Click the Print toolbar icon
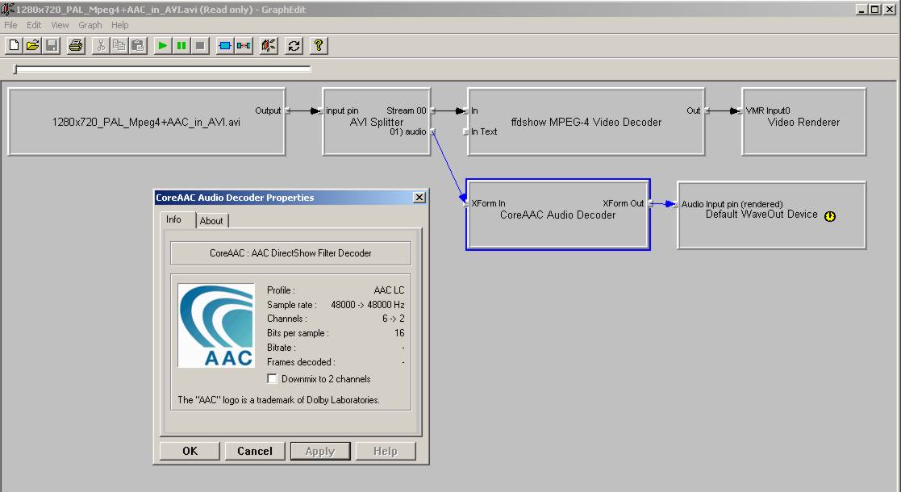901x492 pixels. (x=76, y=46)
